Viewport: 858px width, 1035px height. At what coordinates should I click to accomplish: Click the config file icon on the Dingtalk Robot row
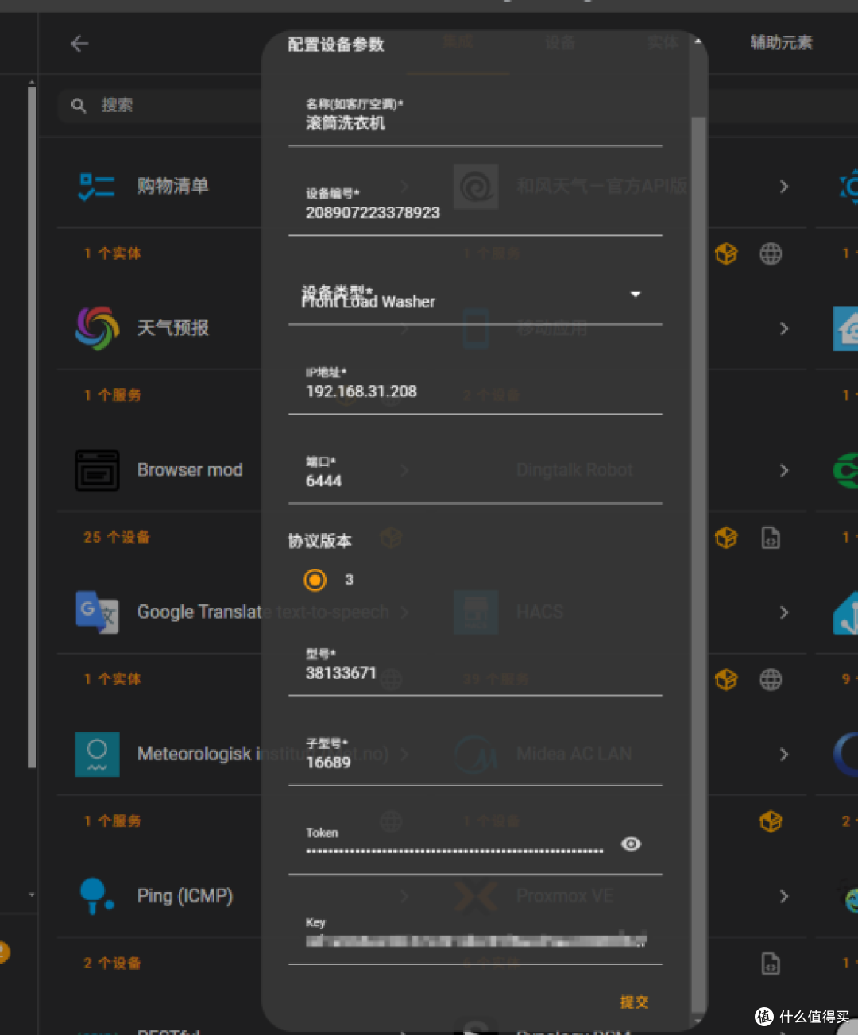(771, 538)
